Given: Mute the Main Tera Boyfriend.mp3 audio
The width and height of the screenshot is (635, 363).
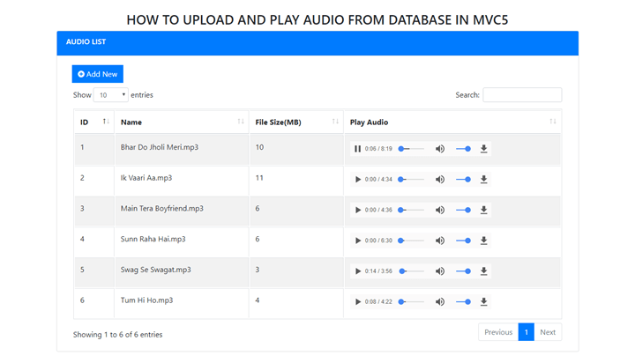Looking at the screenshot, I should pos(440,210).
